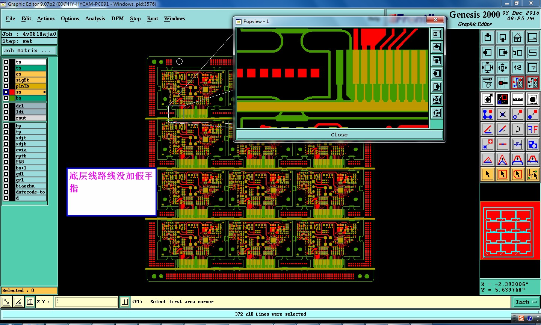Image resolution: width=541 pixels, height=325 pixels.
Task: Click the pan up arrow icon
Action: (488, 38)
